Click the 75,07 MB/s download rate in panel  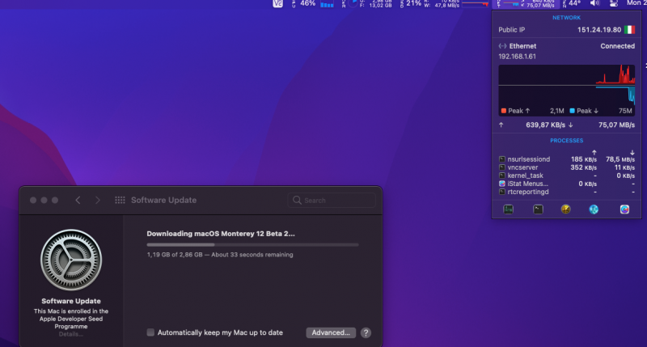coord(616,125)
